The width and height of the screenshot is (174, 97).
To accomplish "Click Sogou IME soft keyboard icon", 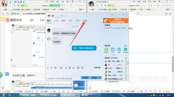I will (x=16, y=2).
